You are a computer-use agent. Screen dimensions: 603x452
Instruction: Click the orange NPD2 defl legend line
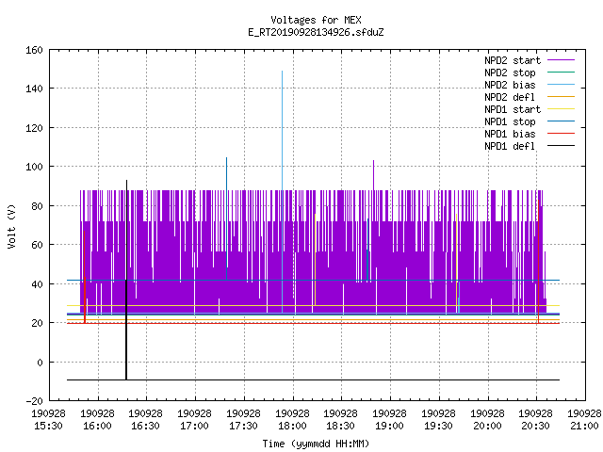pos(562,97)
